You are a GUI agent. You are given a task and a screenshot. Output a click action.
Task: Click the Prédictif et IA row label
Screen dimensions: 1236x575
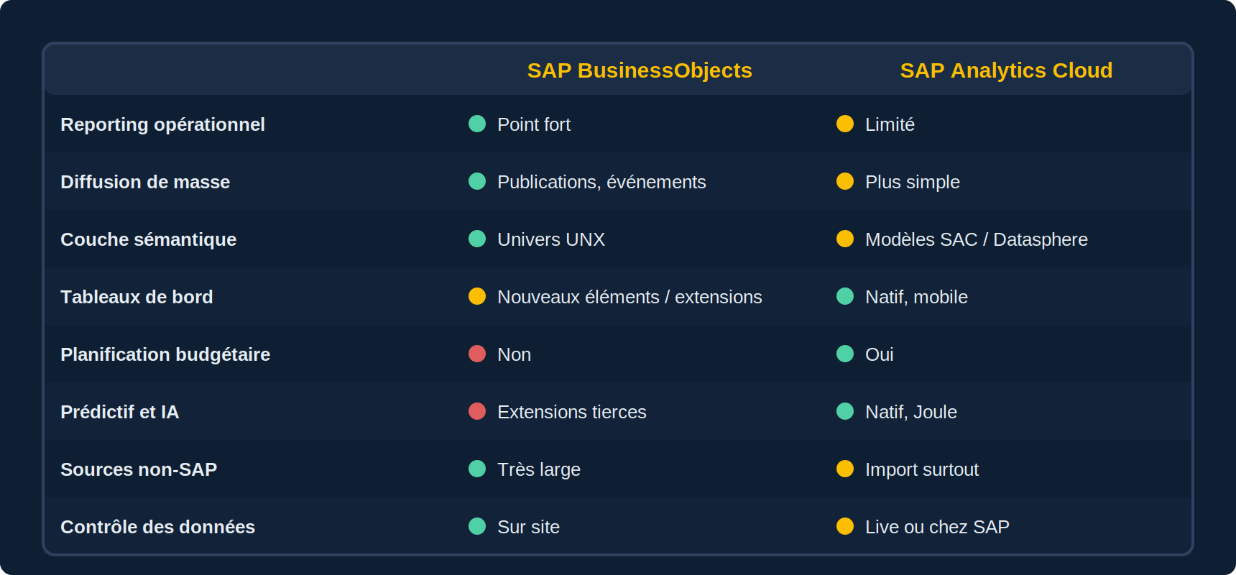119,412
